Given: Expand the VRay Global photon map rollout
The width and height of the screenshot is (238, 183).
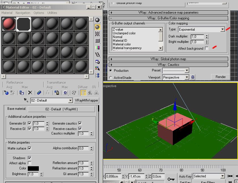Looking at the screenshot, I should coord(168,59).
